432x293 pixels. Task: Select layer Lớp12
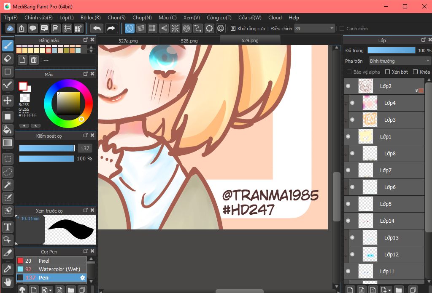point(386,255)
